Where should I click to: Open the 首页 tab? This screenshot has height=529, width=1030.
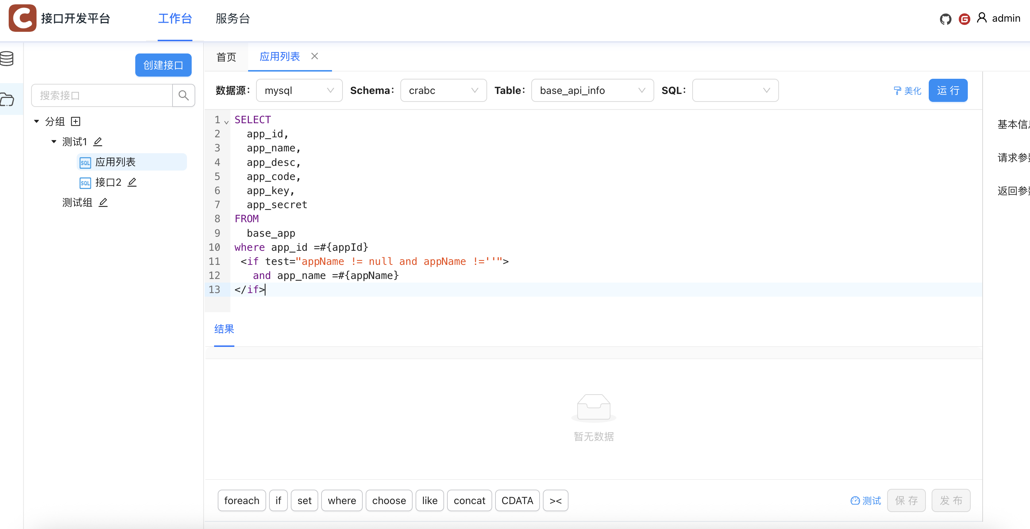226,57
